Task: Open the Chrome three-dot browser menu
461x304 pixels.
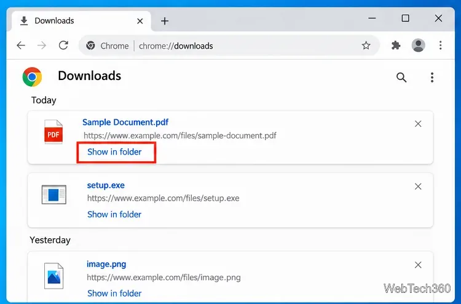Action: point(441,46)
